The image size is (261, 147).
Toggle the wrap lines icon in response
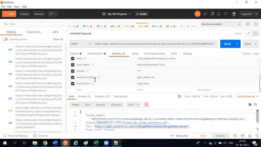pos(146,105)
